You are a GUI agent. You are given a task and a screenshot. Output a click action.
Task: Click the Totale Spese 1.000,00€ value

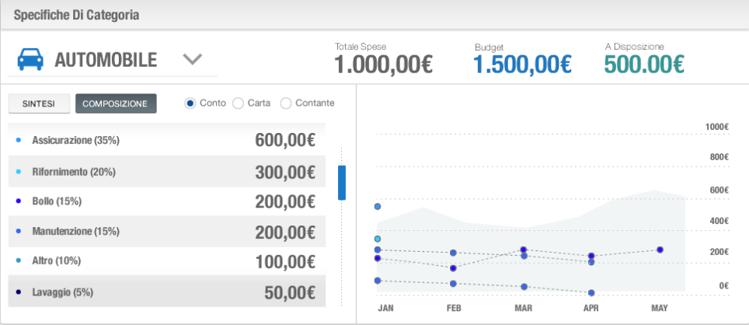pyautogui.click(x=383, y=65)
